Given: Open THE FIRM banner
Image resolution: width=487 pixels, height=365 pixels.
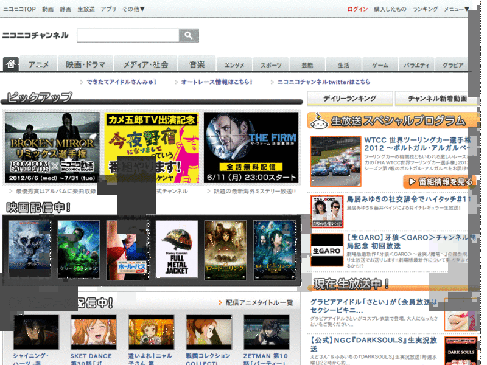Looking at the screenshot, I should coord(251,148).
